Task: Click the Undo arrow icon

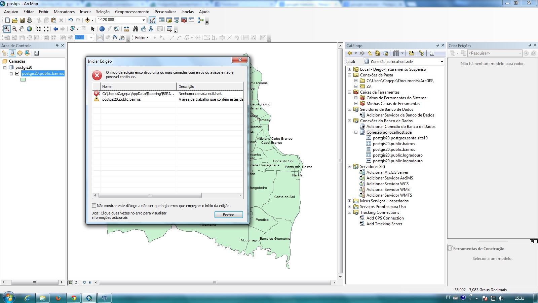Action: coord(71,20)
